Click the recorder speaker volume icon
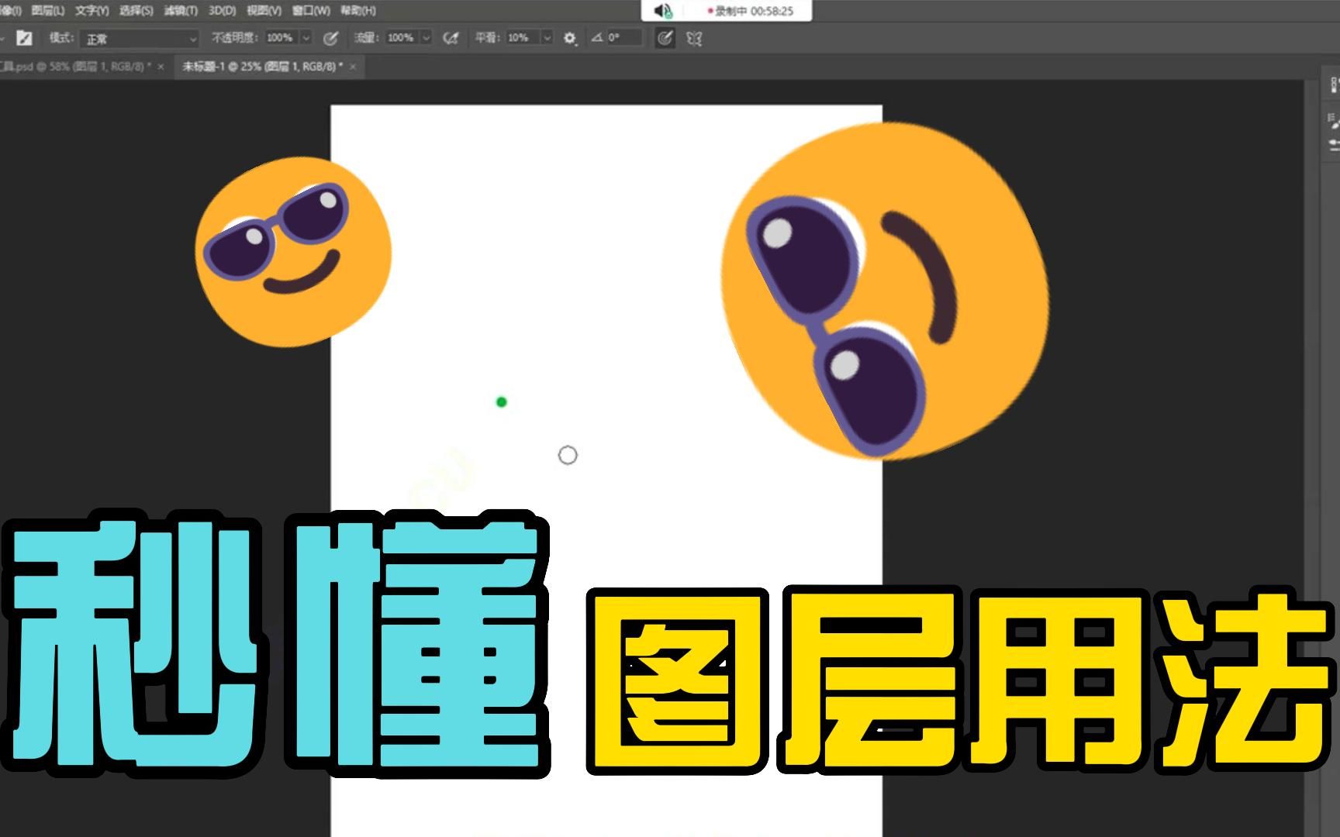Viewport: 1340px width, 837px height. 663,11
